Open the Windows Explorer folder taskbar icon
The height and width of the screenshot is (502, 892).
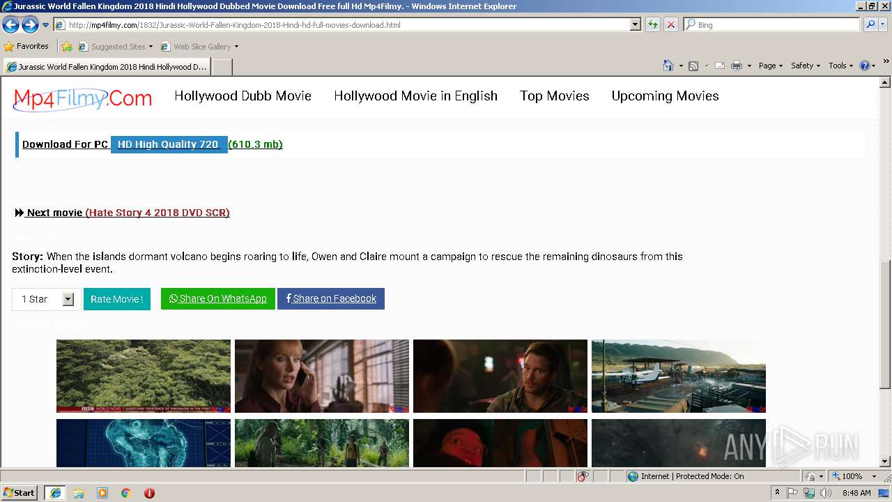point(79,493)
